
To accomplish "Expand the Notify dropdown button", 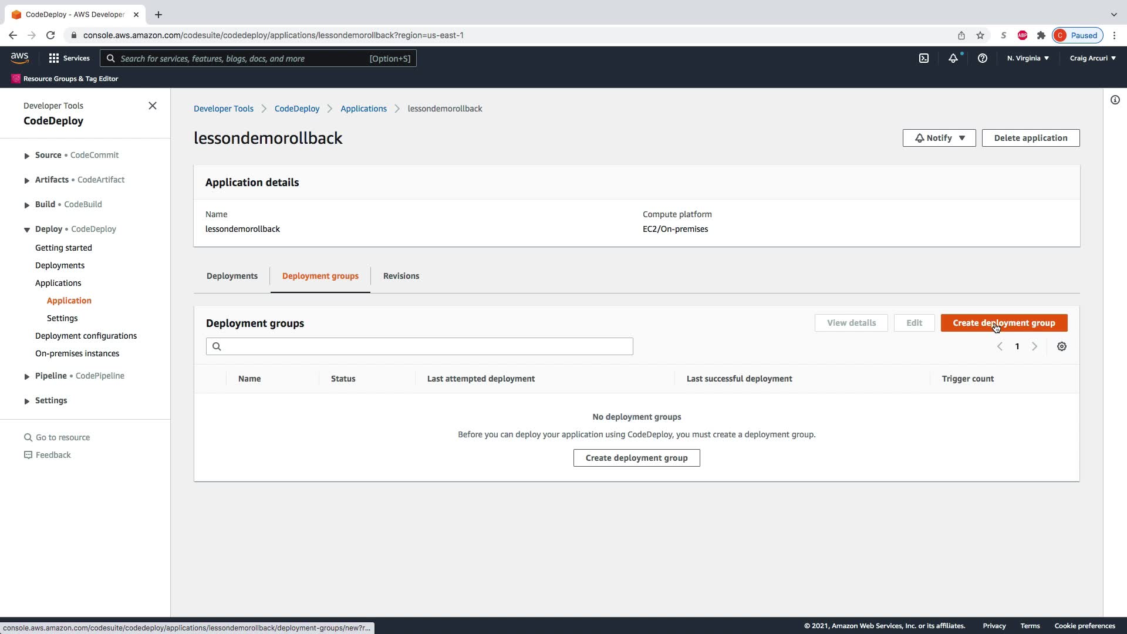I will pyautogui.click(x=939, y=138).
